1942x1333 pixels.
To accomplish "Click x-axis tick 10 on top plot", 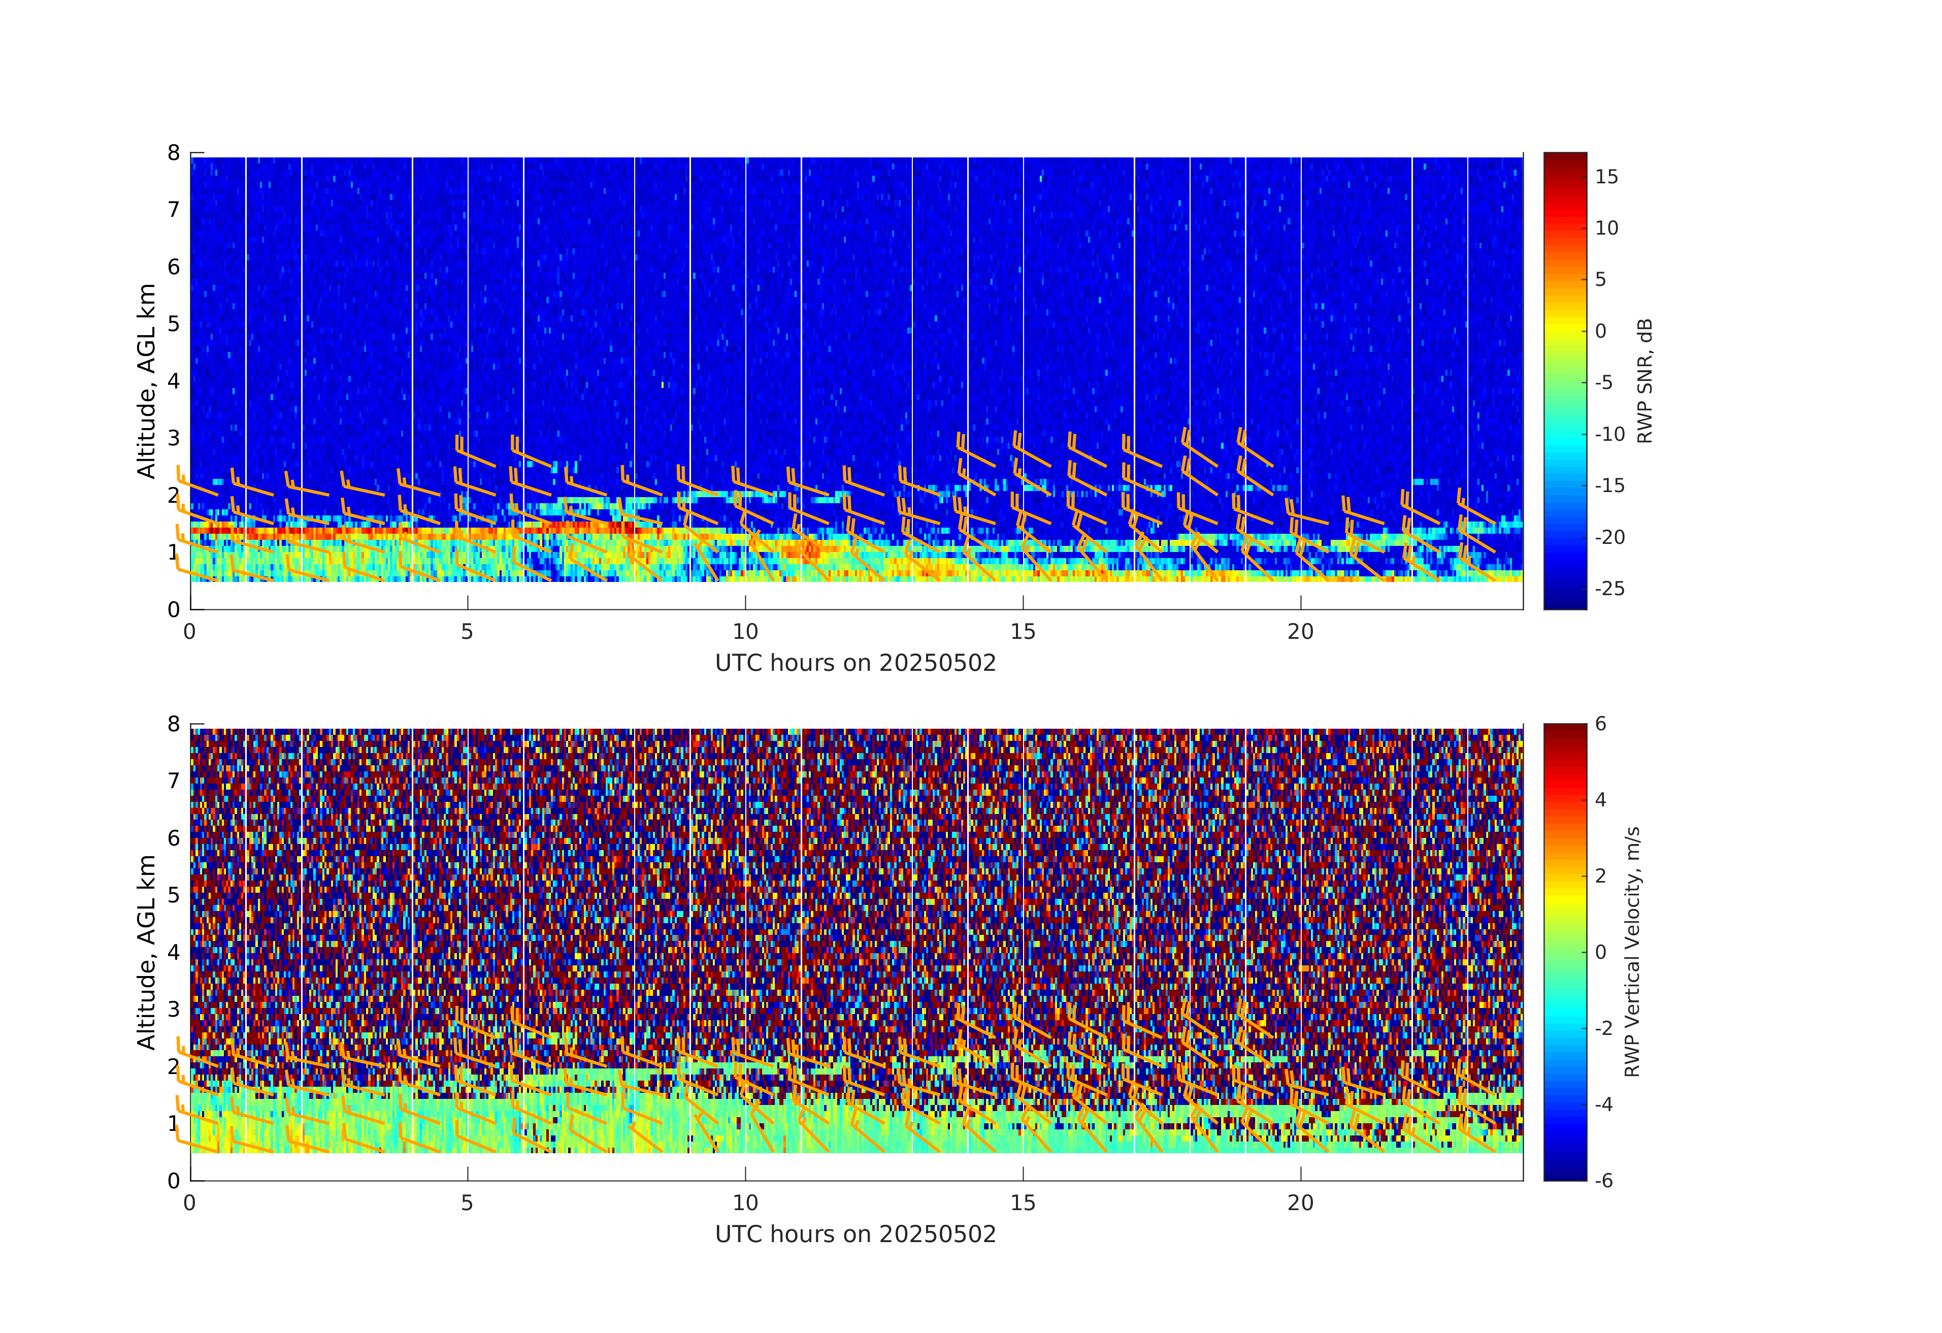I will click(744, 632).
